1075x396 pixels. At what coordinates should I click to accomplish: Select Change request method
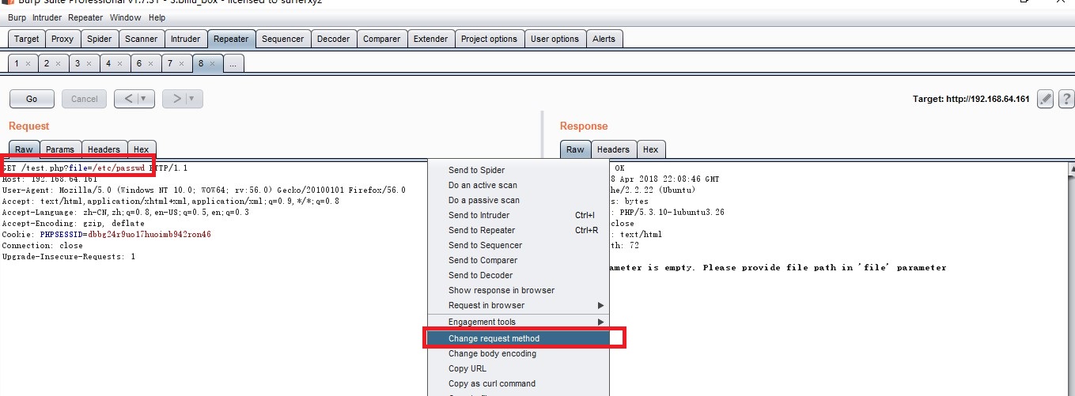click(518, 338)
